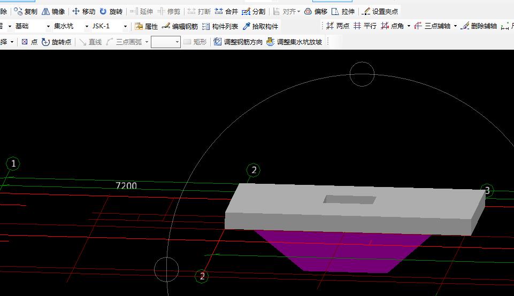Click the 延伸 (Extend) tool
The width and height of the screenshot is (514, 296).
[141, 11]
